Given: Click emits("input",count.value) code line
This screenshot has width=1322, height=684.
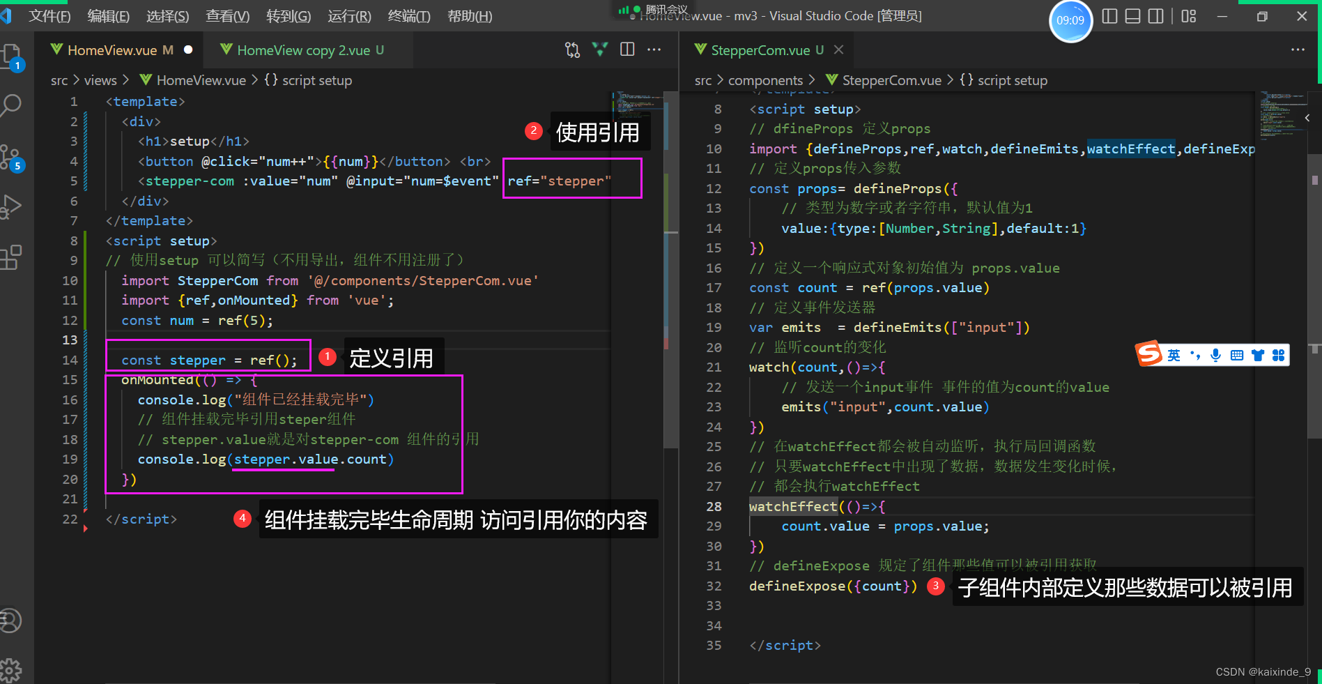Looking at the screenshot, I should coord(885,406).
